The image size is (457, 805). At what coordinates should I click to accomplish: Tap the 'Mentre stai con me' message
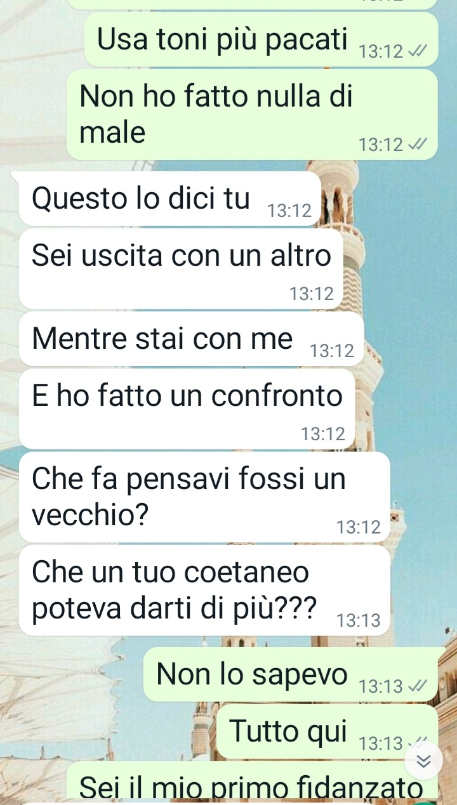tap(191, 339)
